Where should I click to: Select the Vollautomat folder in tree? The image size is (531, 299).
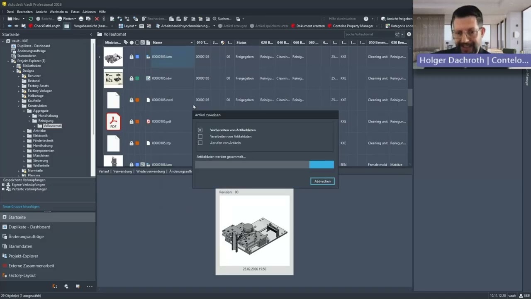[x=52, y=126]
